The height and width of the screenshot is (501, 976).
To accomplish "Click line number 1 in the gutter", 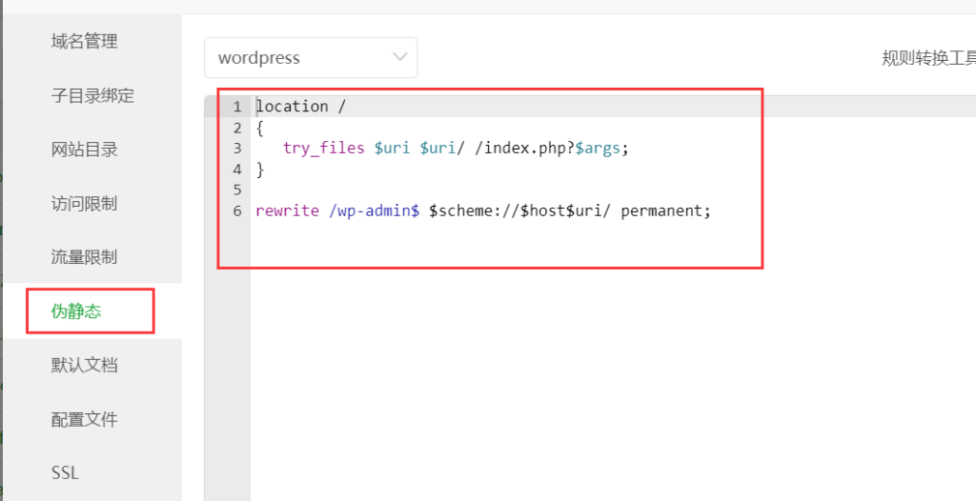I will pos(236,107).
